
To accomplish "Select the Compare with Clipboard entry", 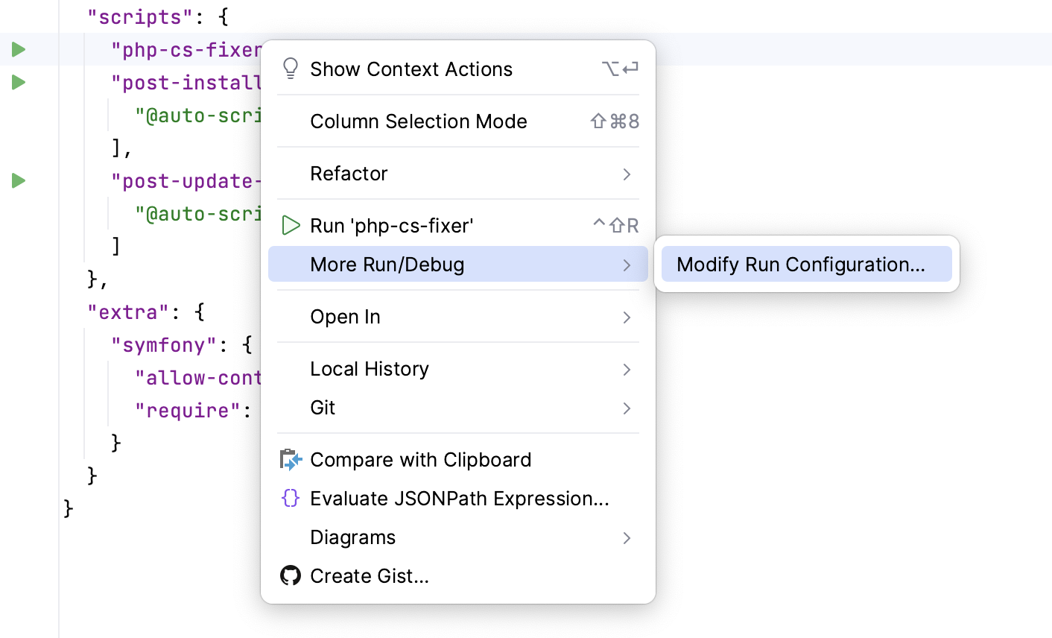I will pyautogui.click(x=458, y=459).
